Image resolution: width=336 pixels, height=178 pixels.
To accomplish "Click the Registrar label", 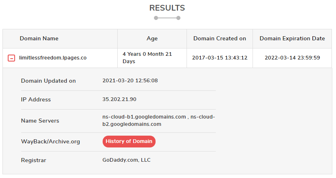I will pos(33,160).
